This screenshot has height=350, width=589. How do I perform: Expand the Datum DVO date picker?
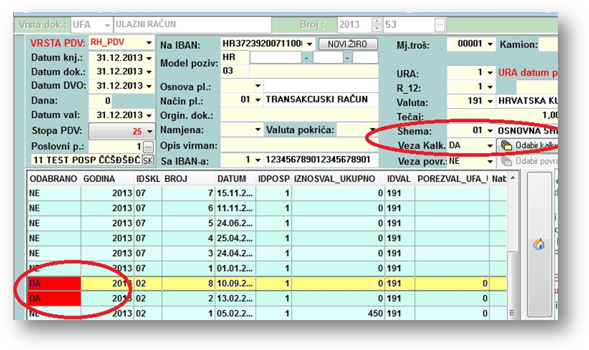[149, 86]
